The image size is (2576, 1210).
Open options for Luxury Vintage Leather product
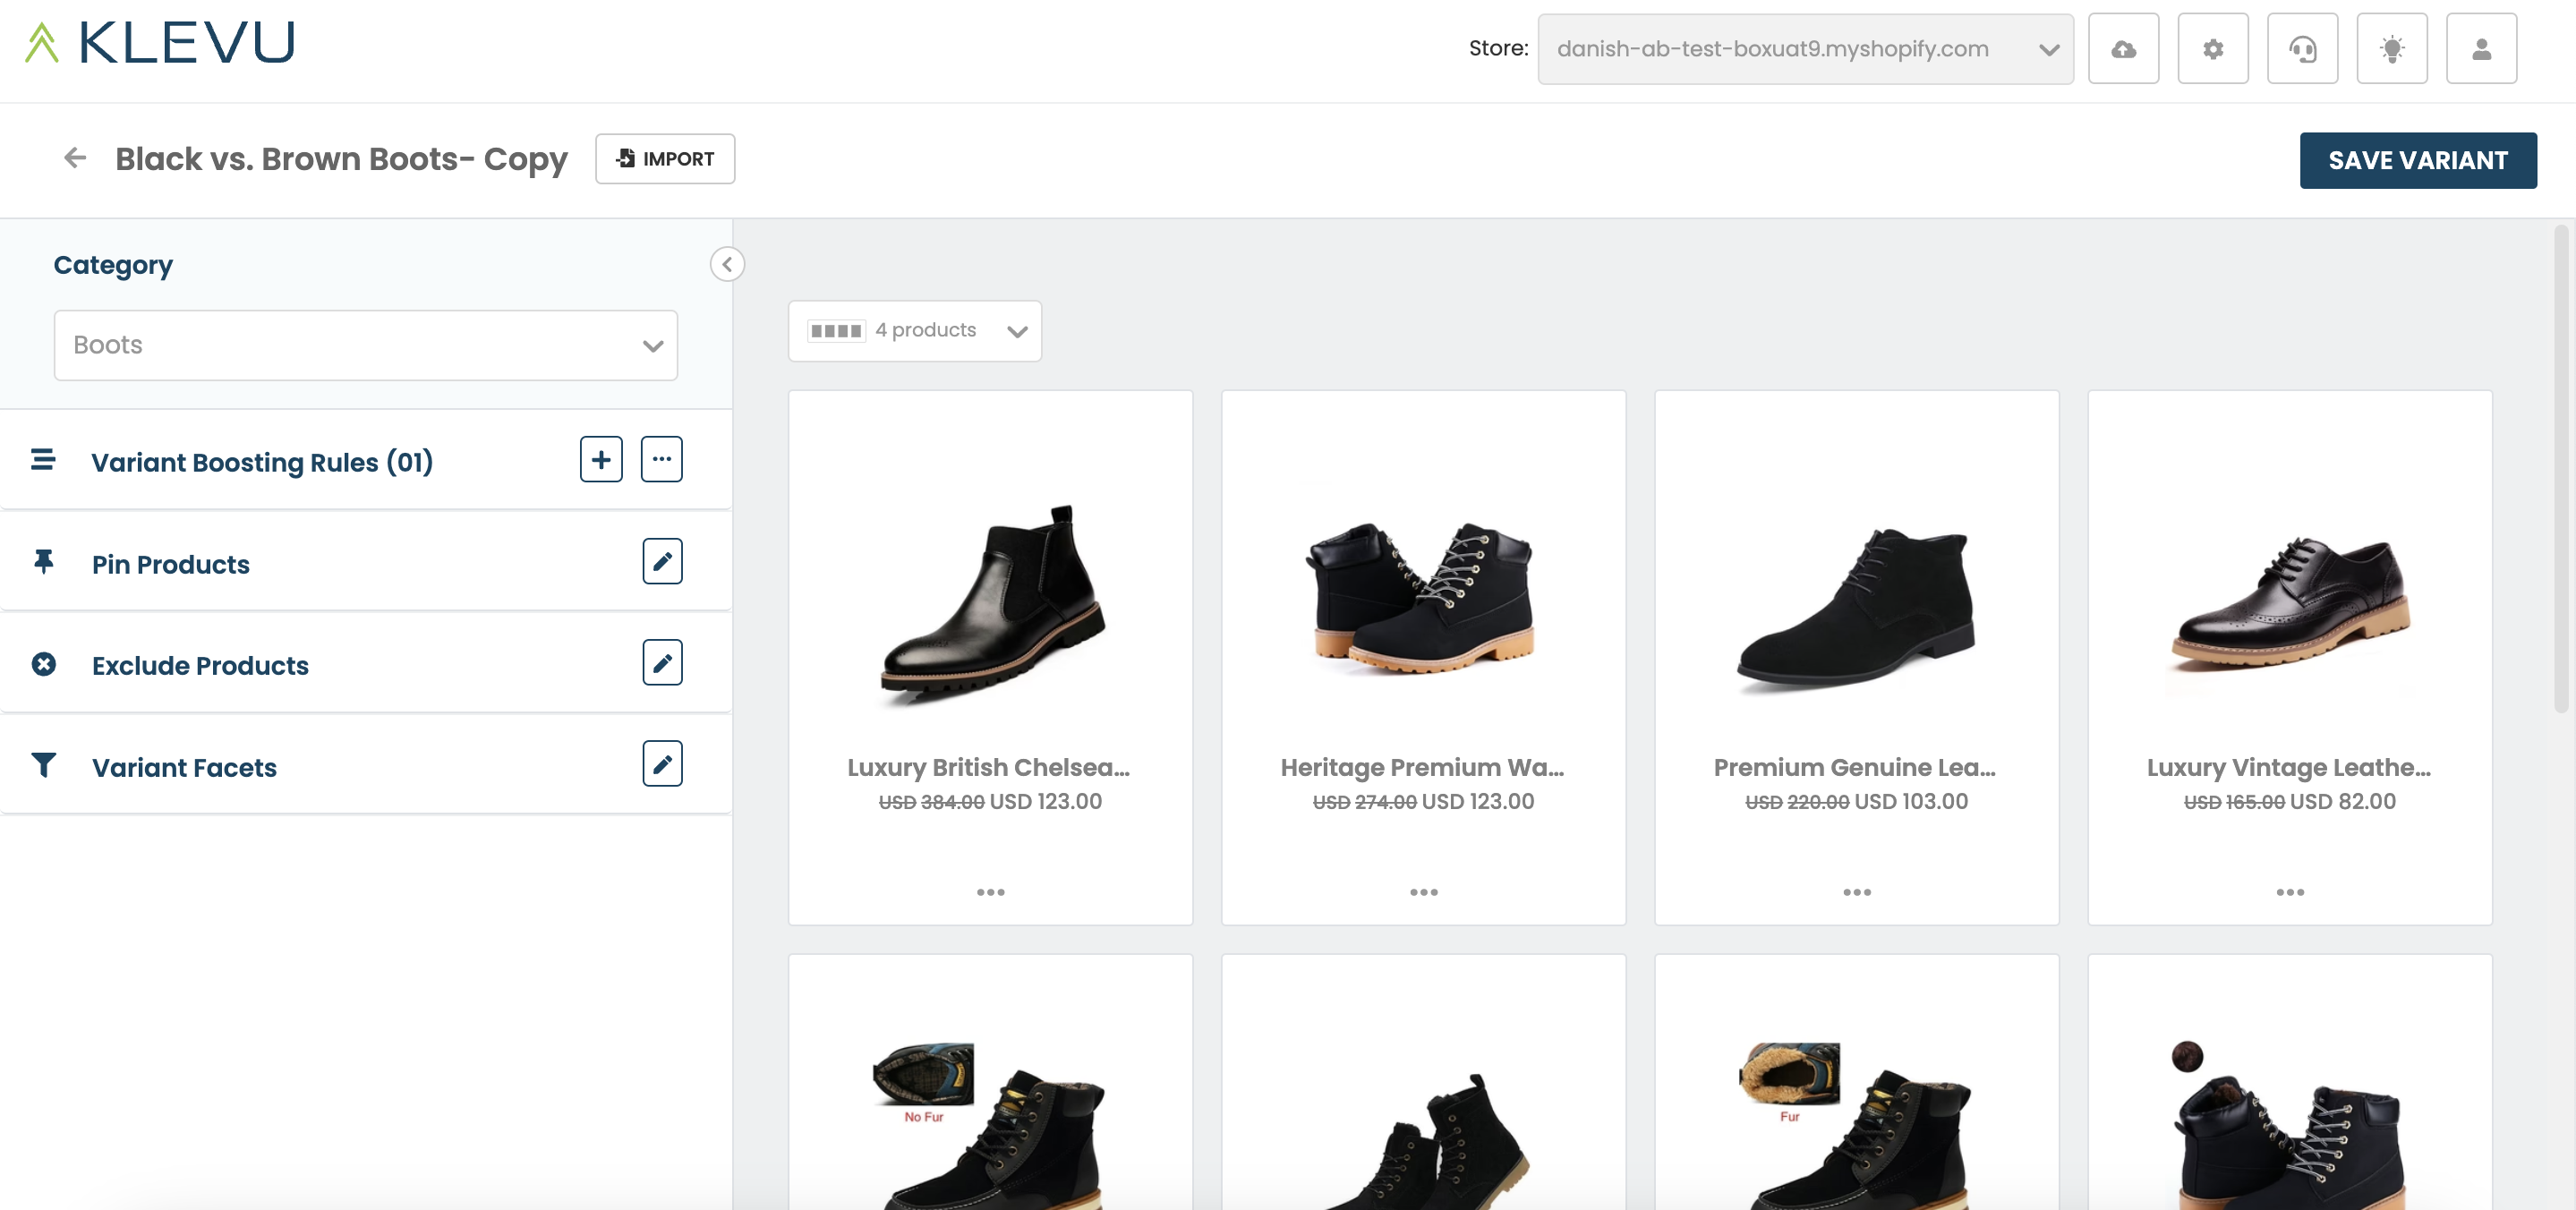pyautogui.click(x=2290, y=892)
